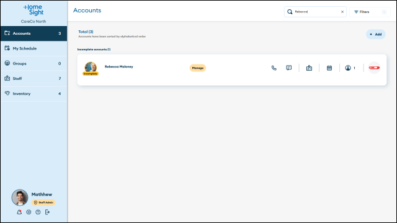Click the My Schedule calendar icon
The height and width of the screenshot is (223, 397).
point(7,48)
